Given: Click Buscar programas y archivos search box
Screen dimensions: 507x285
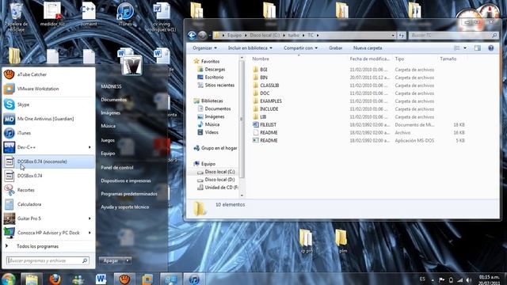Looking at the screenshot, I should pos(48,260).
